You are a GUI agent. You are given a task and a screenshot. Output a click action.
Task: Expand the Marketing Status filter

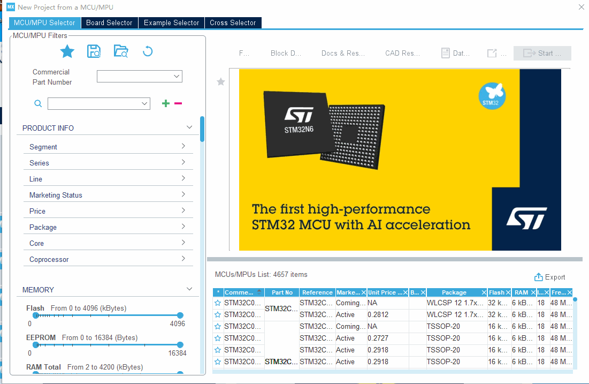pos(183,194)
